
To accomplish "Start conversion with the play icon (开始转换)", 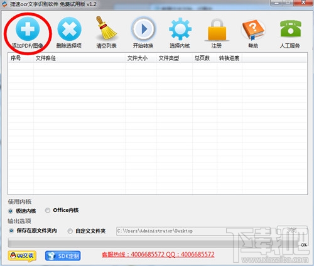I will [x=143, y=29].
